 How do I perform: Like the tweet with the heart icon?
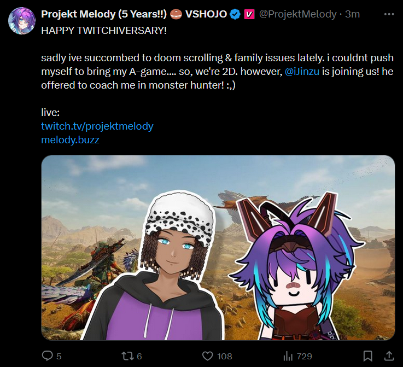point(207,356)
